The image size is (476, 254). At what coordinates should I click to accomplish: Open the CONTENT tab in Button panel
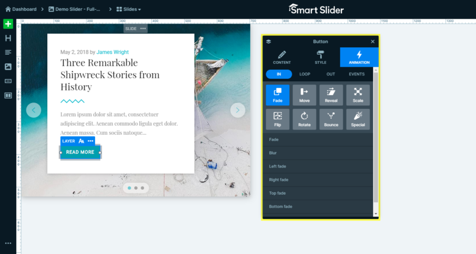point(281,57)
